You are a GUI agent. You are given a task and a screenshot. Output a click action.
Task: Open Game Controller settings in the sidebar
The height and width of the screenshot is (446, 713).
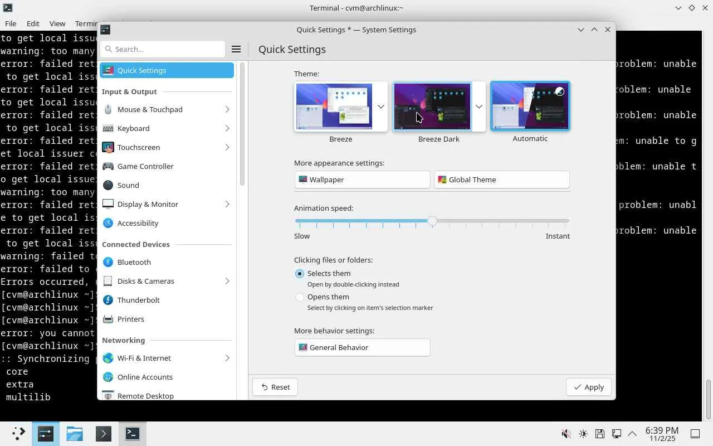167,166
